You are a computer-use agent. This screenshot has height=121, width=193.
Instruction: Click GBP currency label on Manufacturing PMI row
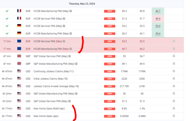point(28,64)
